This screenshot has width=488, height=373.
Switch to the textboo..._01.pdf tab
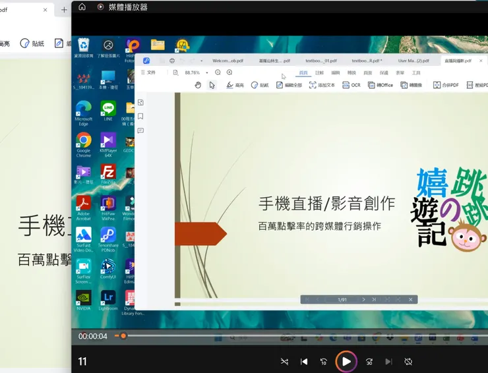coord(321,61)
